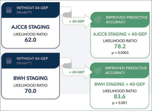Click the 70.0 likelihood ratio value

(30, 91)
